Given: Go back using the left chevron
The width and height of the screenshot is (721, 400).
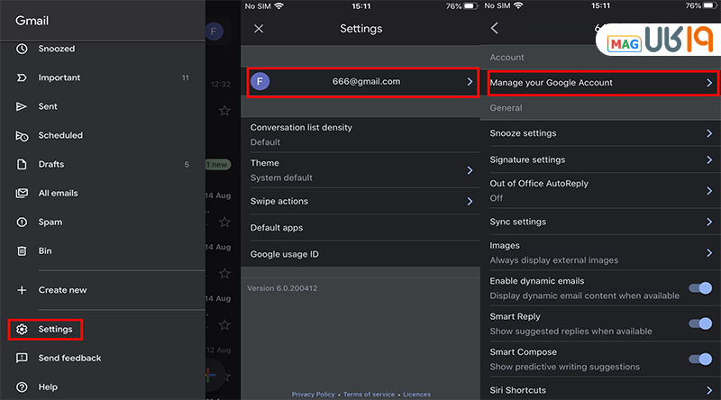Looking at the screenshot, I should click(x=494, y=28).
